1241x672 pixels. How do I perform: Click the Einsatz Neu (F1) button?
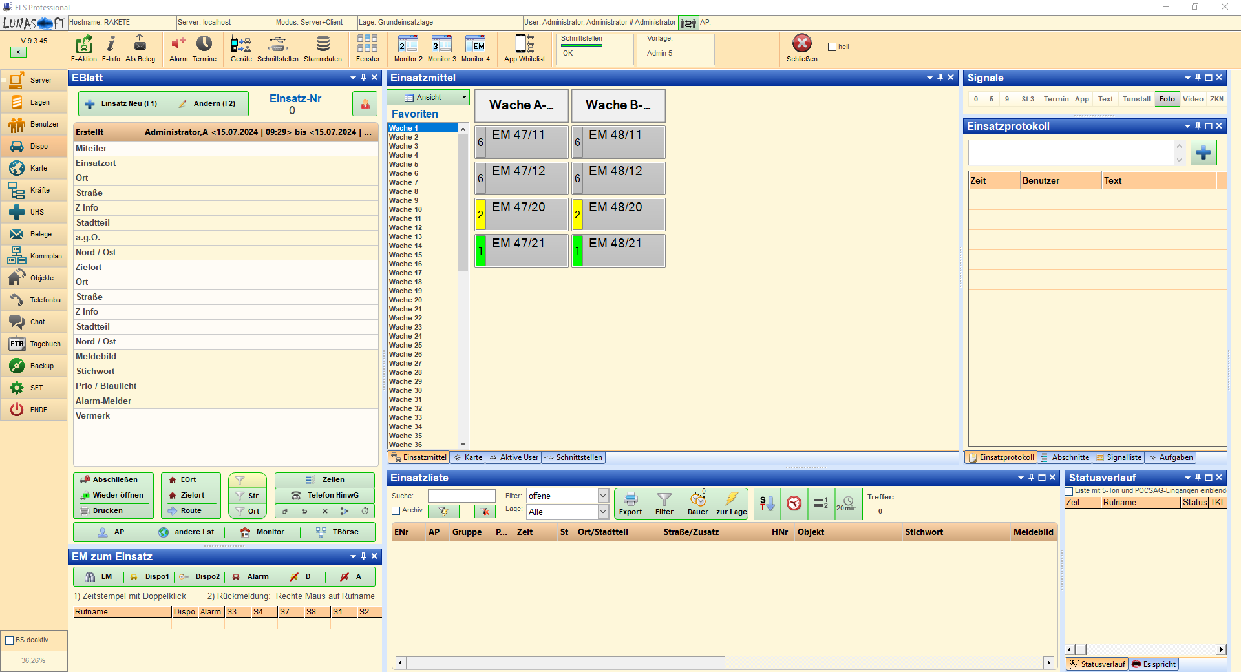(122, 103)
